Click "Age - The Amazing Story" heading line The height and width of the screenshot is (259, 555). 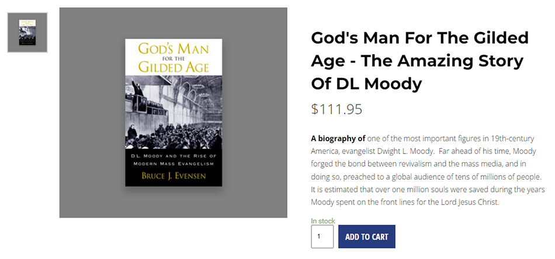tap(417, 61)
